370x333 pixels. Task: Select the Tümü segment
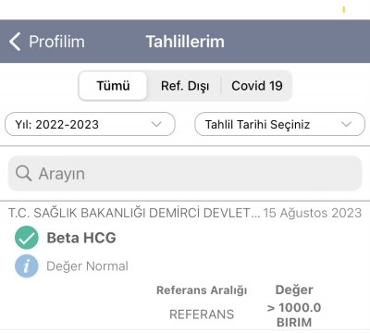[x=113, y=86]
